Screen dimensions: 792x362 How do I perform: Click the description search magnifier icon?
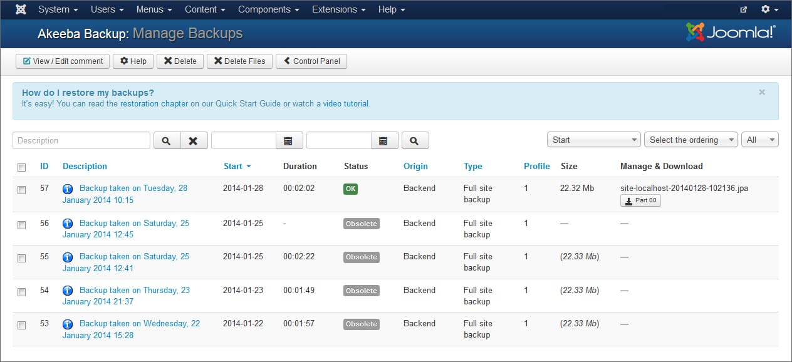click(x=166, y=140)
